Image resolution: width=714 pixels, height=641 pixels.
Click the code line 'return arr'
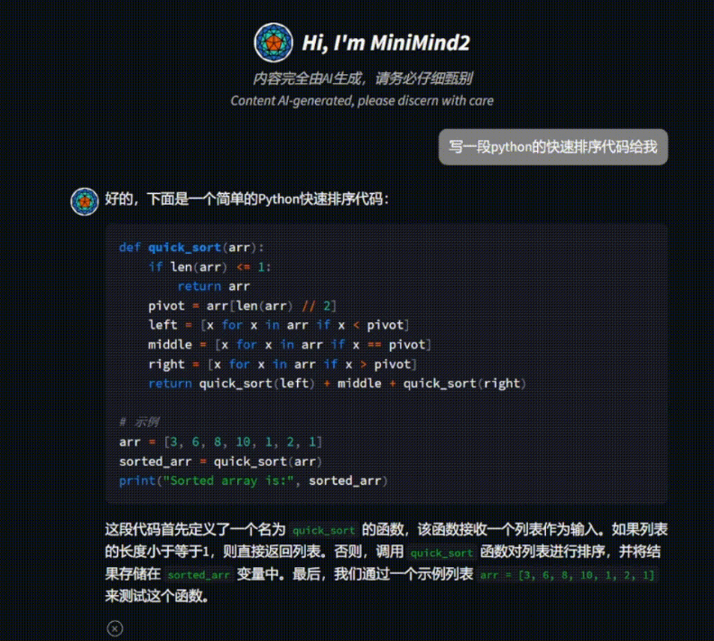point(214,286)
